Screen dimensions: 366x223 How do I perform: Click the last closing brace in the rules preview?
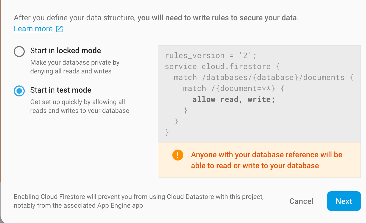pyautogui.click(x=167, y=132)
